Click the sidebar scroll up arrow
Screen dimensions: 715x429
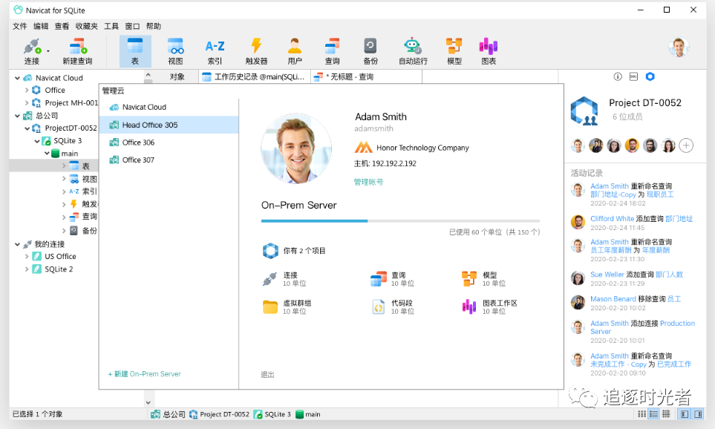(148, 75)
